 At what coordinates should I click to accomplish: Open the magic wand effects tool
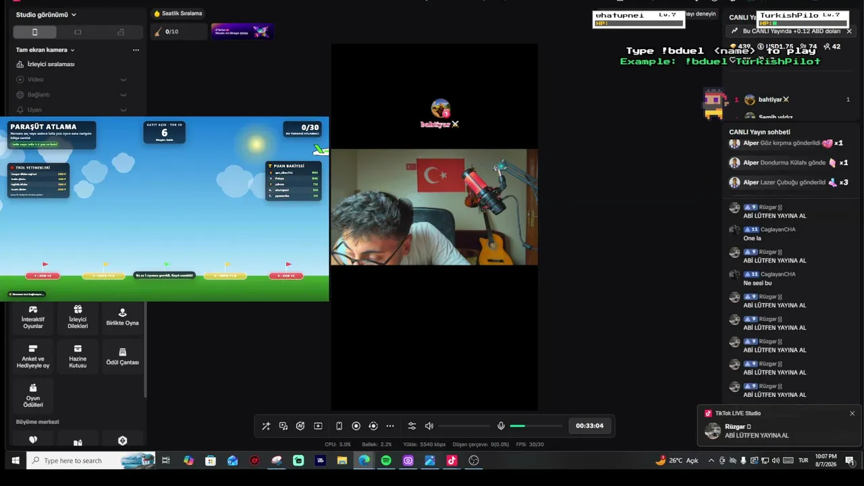point(266,426)
